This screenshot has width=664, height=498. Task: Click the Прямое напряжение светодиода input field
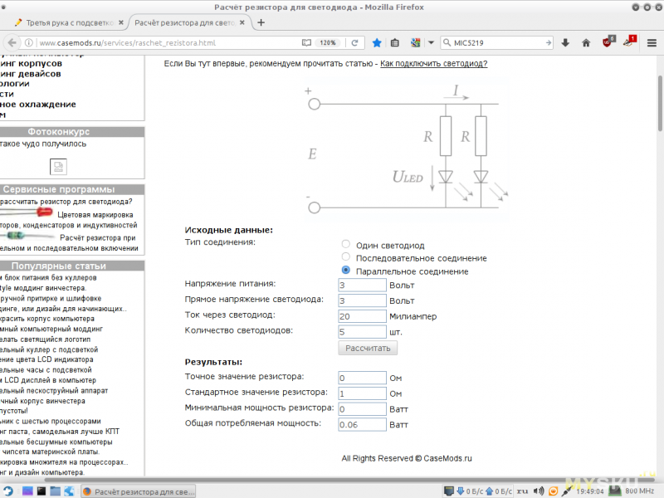362,300
